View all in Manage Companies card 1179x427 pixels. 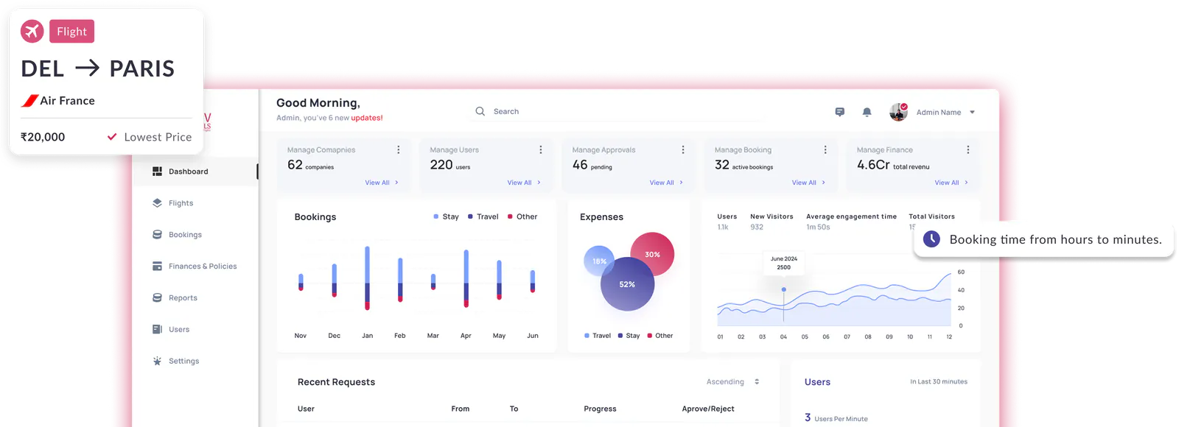tap(382, 183)
